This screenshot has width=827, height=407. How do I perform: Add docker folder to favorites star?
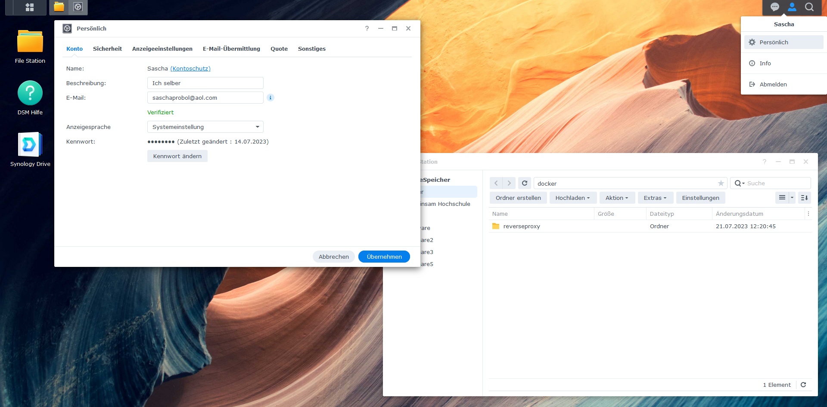[x=721, y=184]
